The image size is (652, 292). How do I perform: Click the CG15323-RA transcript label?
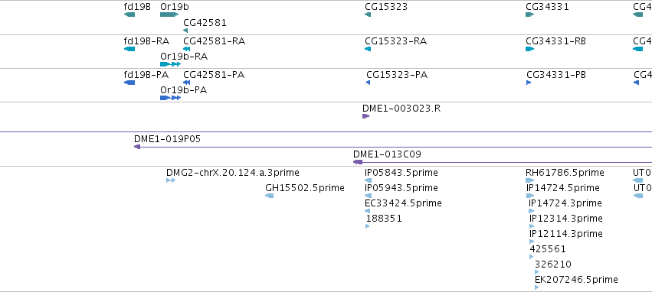coord(396,41)
